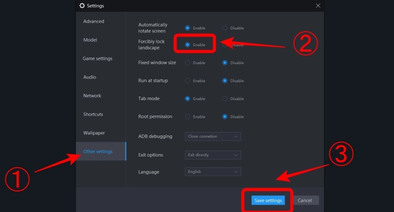Select the Other settings tab

(x=101, y=151)
